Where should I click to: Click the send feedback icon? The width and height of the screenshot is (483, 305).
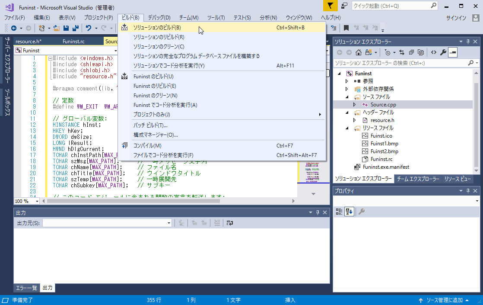point(344,6)
